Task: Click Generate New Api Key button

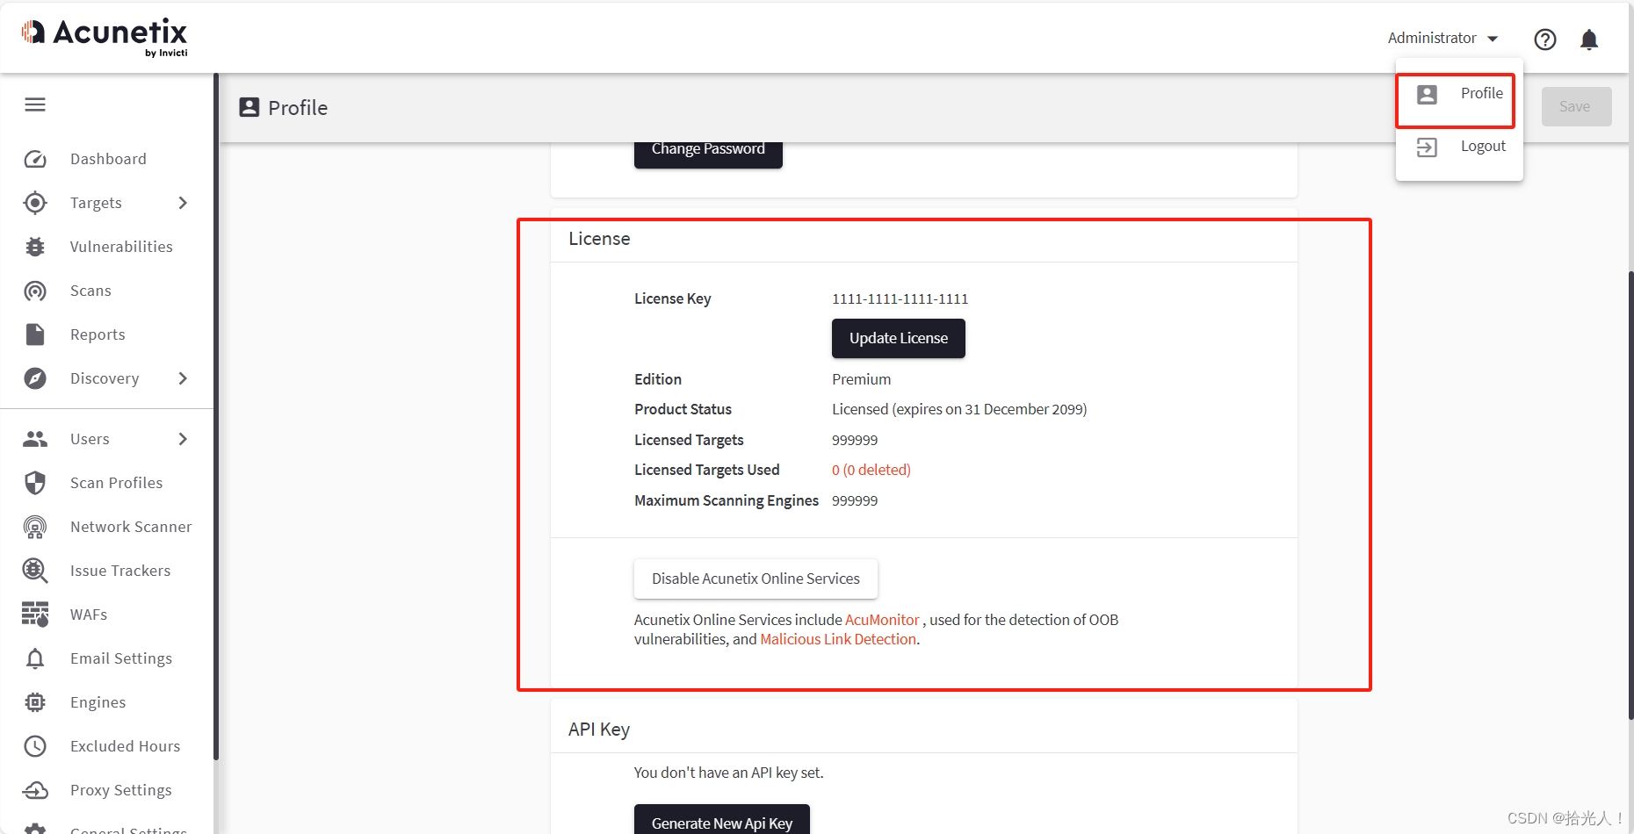Action: coord(722,820)
